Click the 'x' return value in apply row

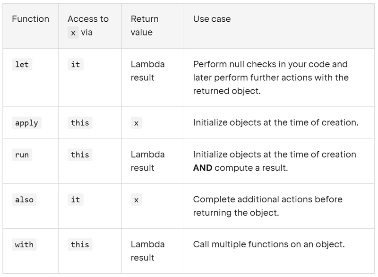pos(136,123)
